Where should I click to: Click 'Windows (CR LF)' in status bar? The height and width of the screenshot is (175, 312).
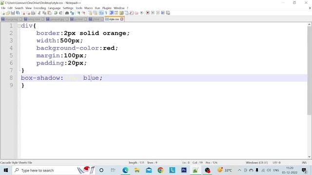coord(257,162)
